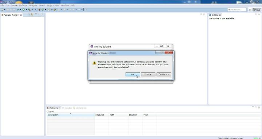
Task: Maximize the Installing Software window
Action: (162, 46)
